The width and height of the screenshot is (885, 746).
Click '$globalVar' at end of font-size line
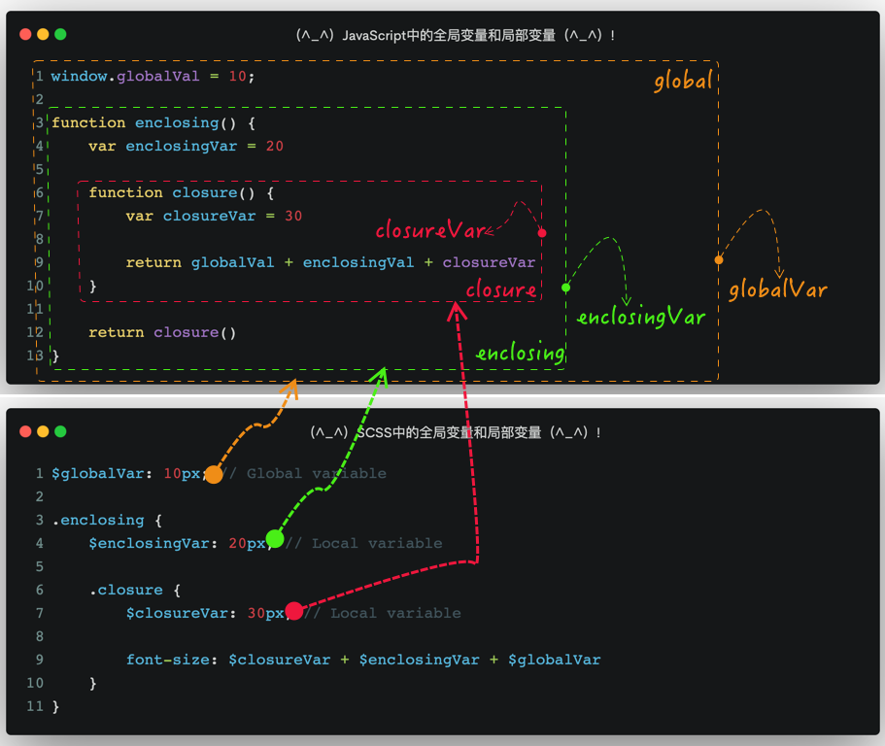click(555, 660)
